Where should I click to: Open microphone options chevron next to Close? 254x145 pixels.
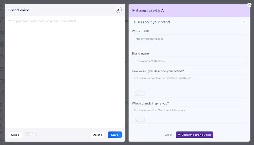34,135
